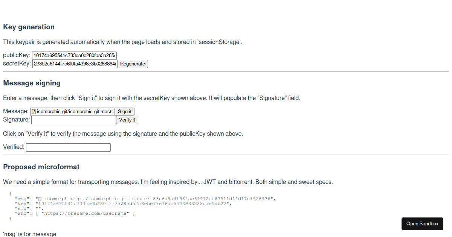The width and height of the screenshot is (452, 237).
Task: Click inside the secretKey field
Action: tap(74, 64)
